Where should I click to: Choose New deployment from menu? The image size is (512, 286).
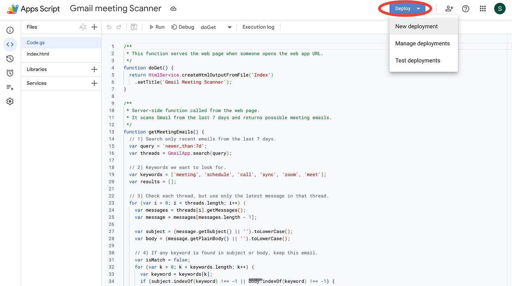tap(424, 26)
